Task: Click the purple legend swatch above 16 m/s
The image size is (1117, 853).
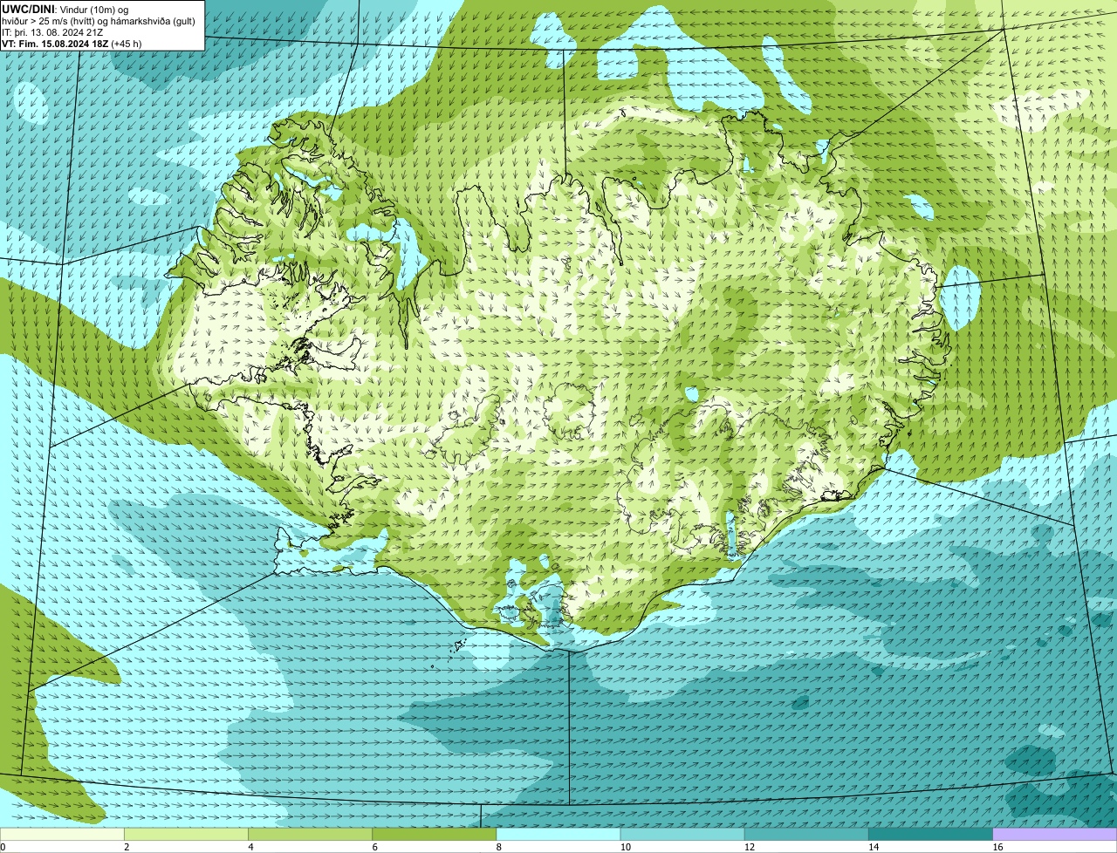Action: point(1055,835)
